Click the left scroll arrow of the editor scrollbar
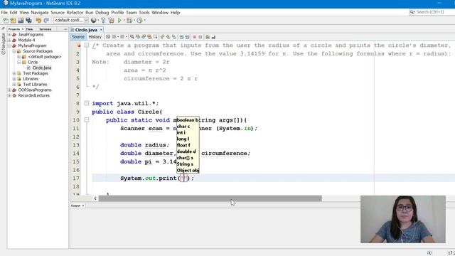455x256 pixels. tap(95, 198)
